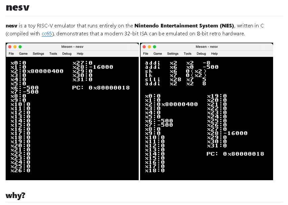
Task: Open Debug menu in right Mesen window
Action: click(201, 54)
